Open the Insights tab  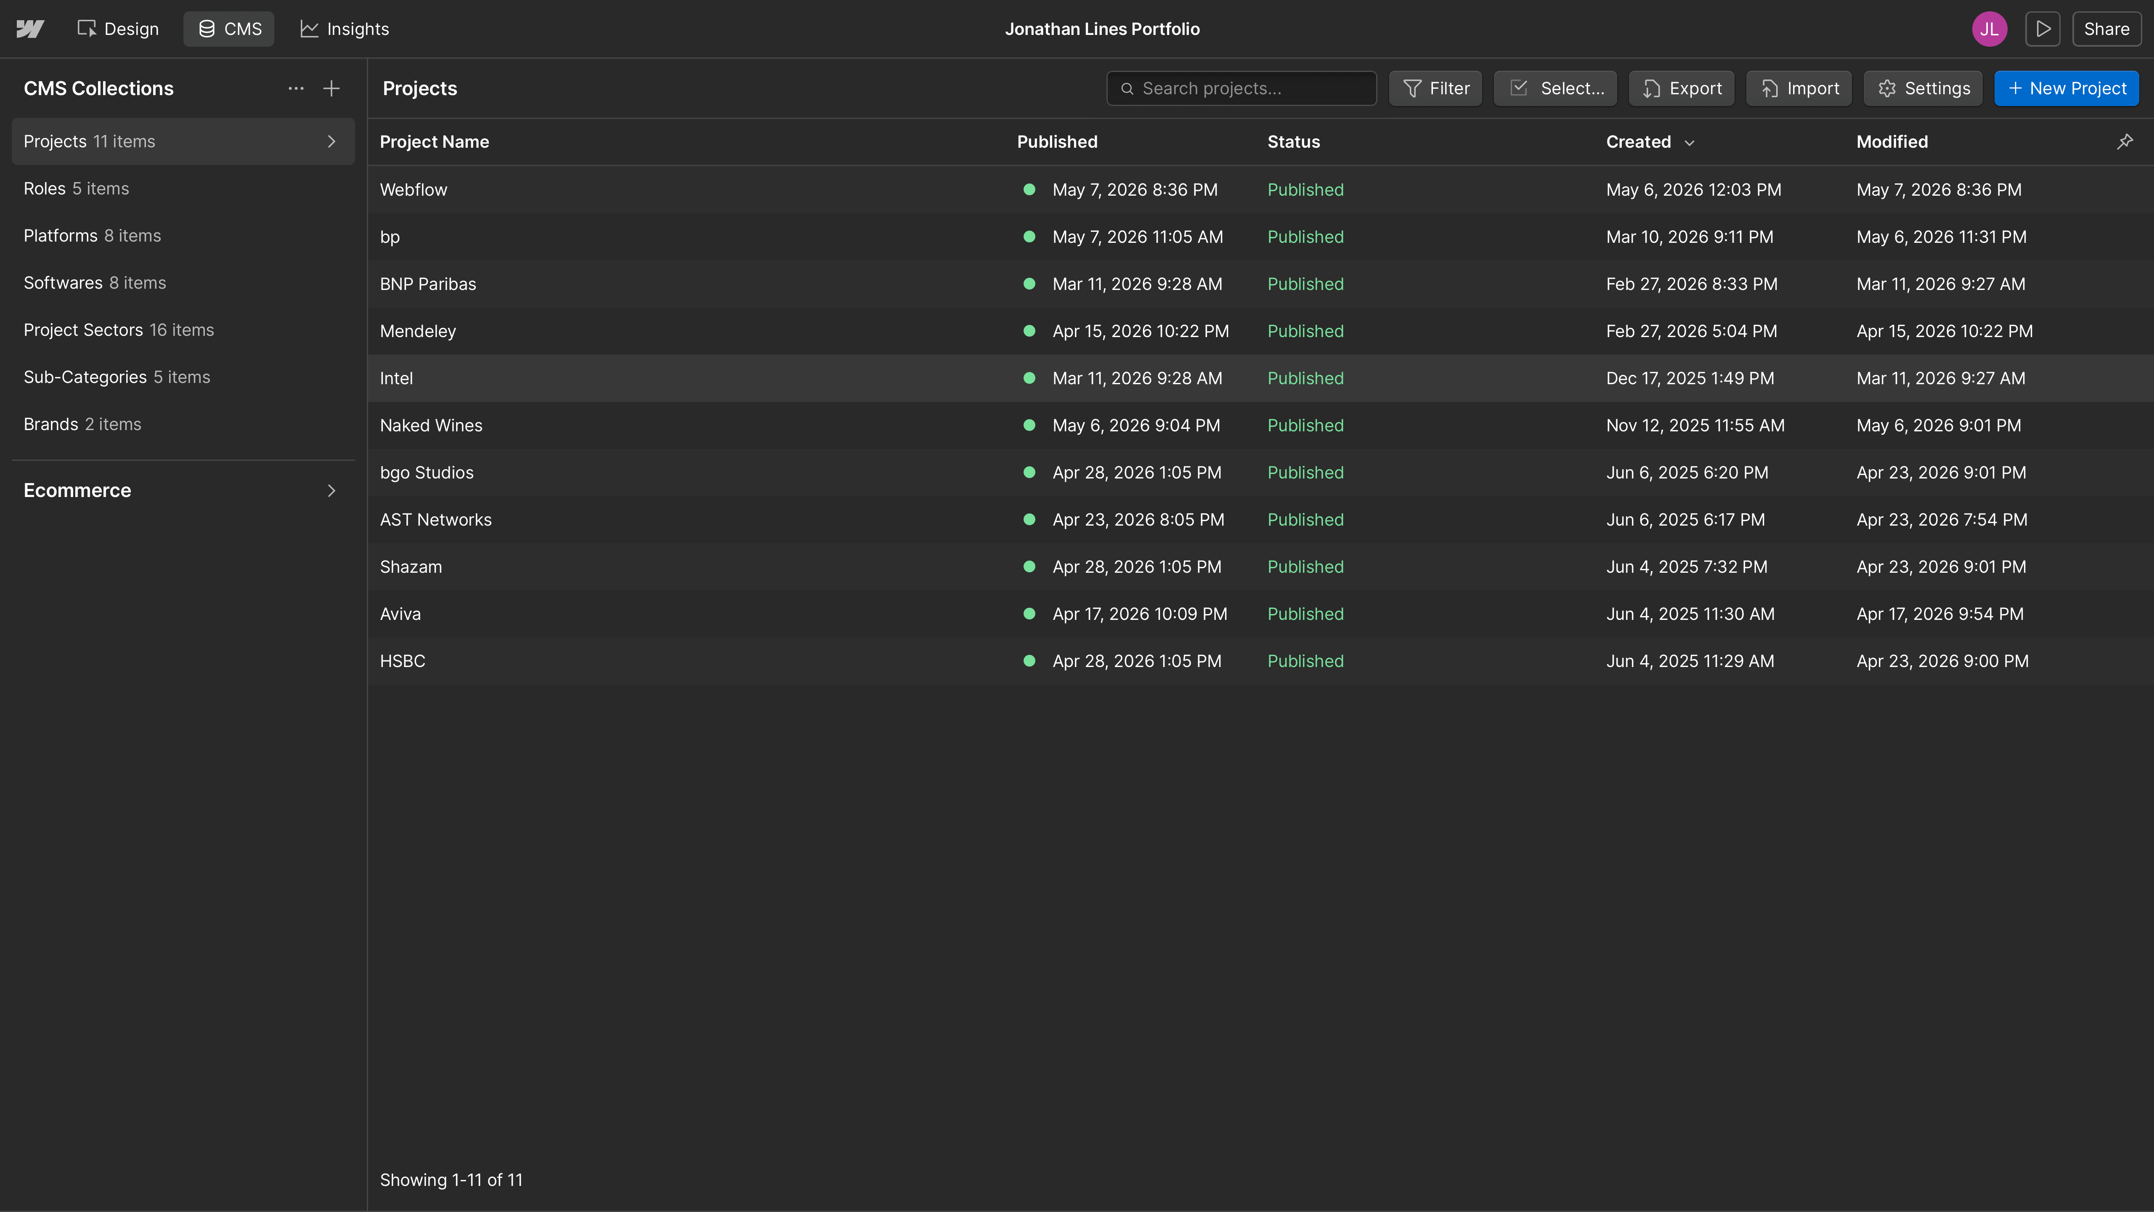point(345,29)
